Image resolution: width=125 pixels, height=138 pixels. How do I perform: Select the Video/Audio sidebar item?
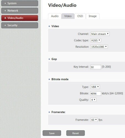[x=20, y=18]
